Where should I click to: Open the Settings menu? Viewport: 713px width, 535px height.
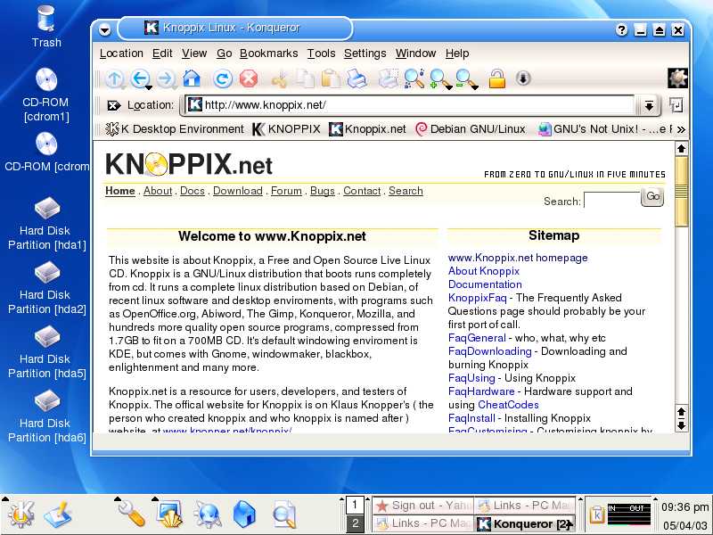pyautogui.click(x=365, y=53)
